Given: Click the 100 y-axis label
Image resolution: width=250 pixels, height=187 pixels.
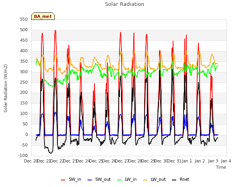Looking at the screenshot, I should pos(24,113).
